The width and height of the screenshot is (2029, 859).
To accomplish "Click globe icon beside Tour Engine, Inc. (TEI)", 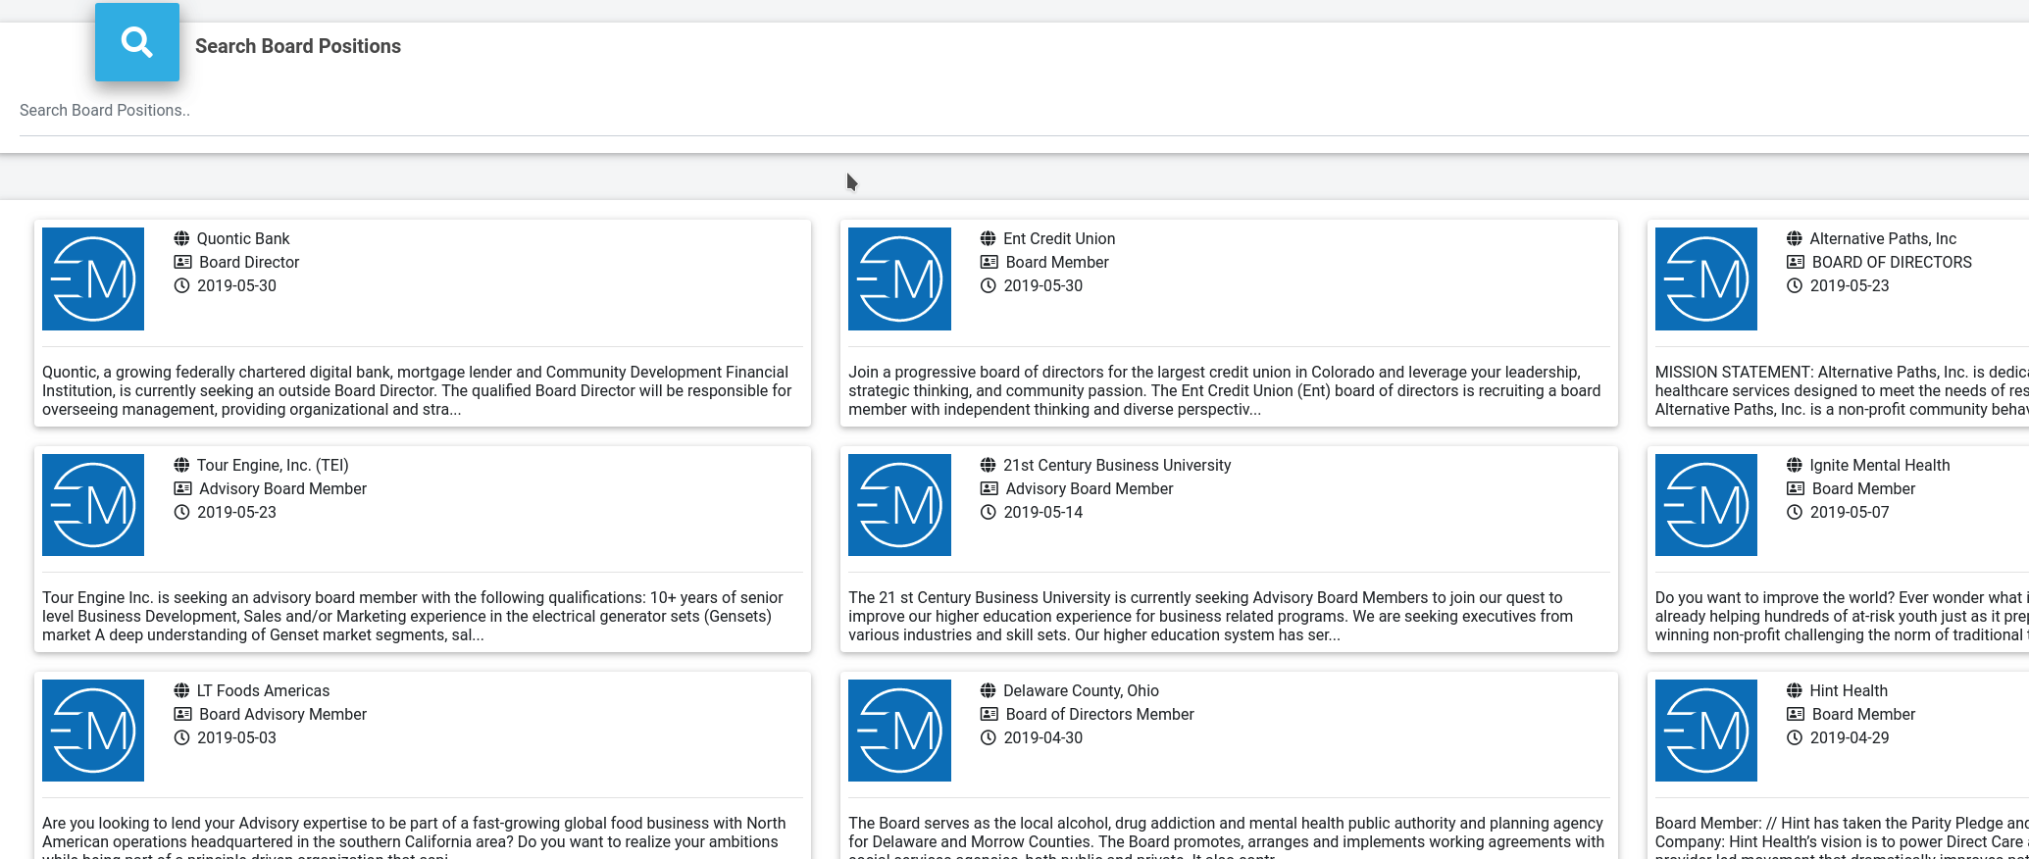I will click(181, 465).
